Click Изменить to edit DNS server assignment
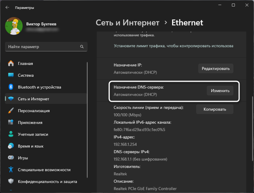This screenshot has width=254, height=193. (x=220, y=91)
